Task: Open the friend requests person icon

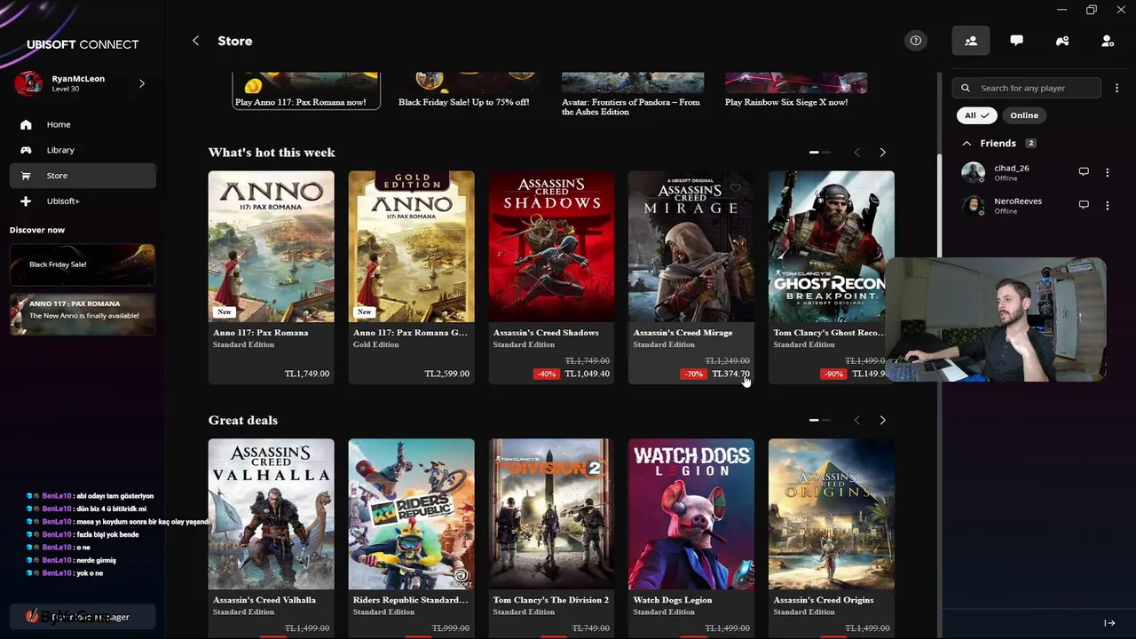Action: tap(1108, 41)
